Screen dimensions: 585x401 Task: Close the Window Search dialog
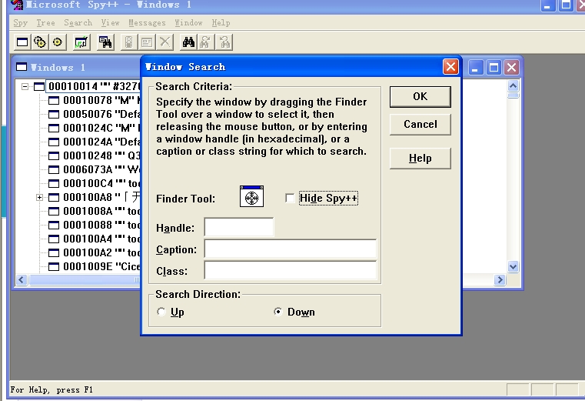coord(450,67)
